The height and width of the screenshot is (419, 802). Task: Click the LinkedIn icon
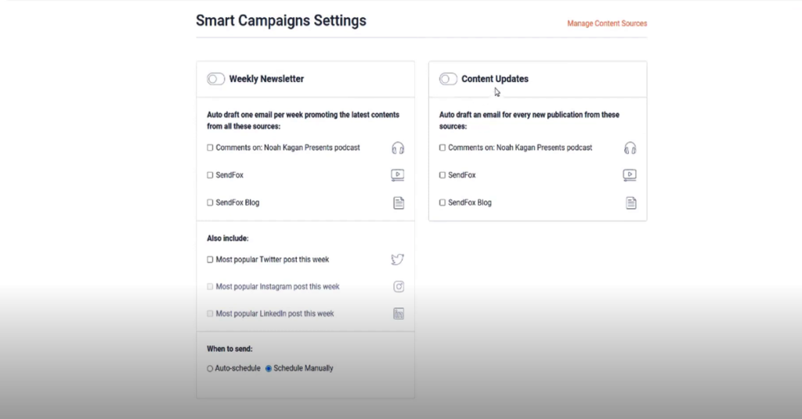[x=399, y=313]
